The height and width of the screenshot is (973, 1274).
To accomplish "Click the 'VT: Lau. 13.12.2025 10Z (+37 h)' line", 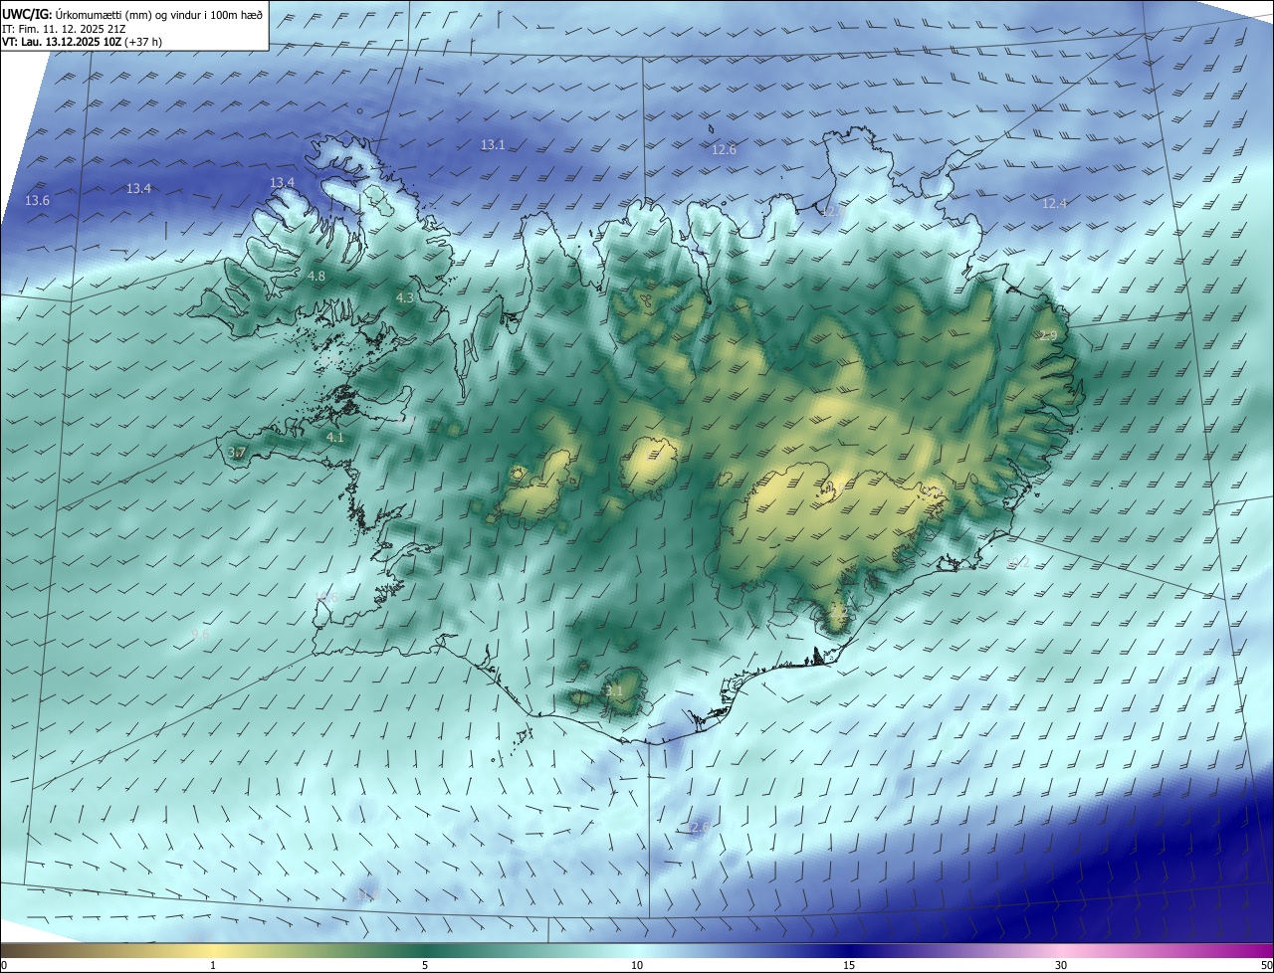I will point(83,42).
